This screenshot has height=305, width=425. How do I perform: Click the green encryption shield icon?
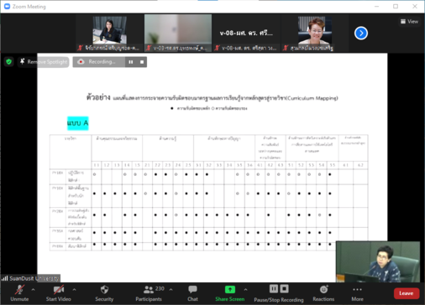coord(9,62)
